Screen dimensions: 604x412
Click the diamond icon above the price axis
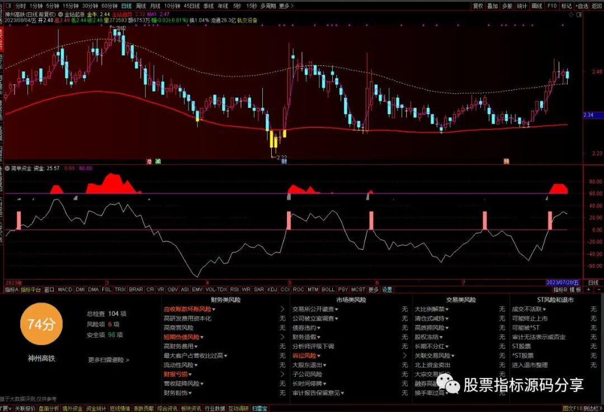[x=571, y=15]
